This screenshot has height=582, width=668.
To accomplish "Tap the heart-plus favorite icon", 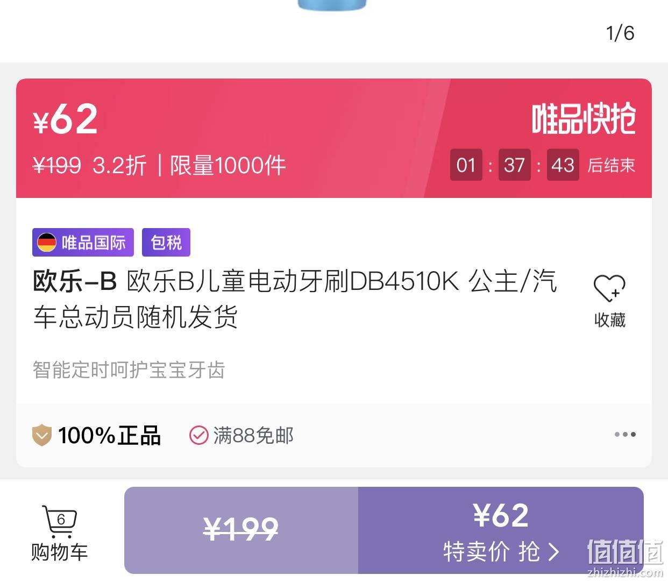I will coord(609,288).
